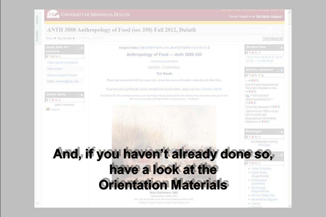This screenshot has width=326, height=217.
Task: Hide the Quick links for students block
Action: [56, 56]
